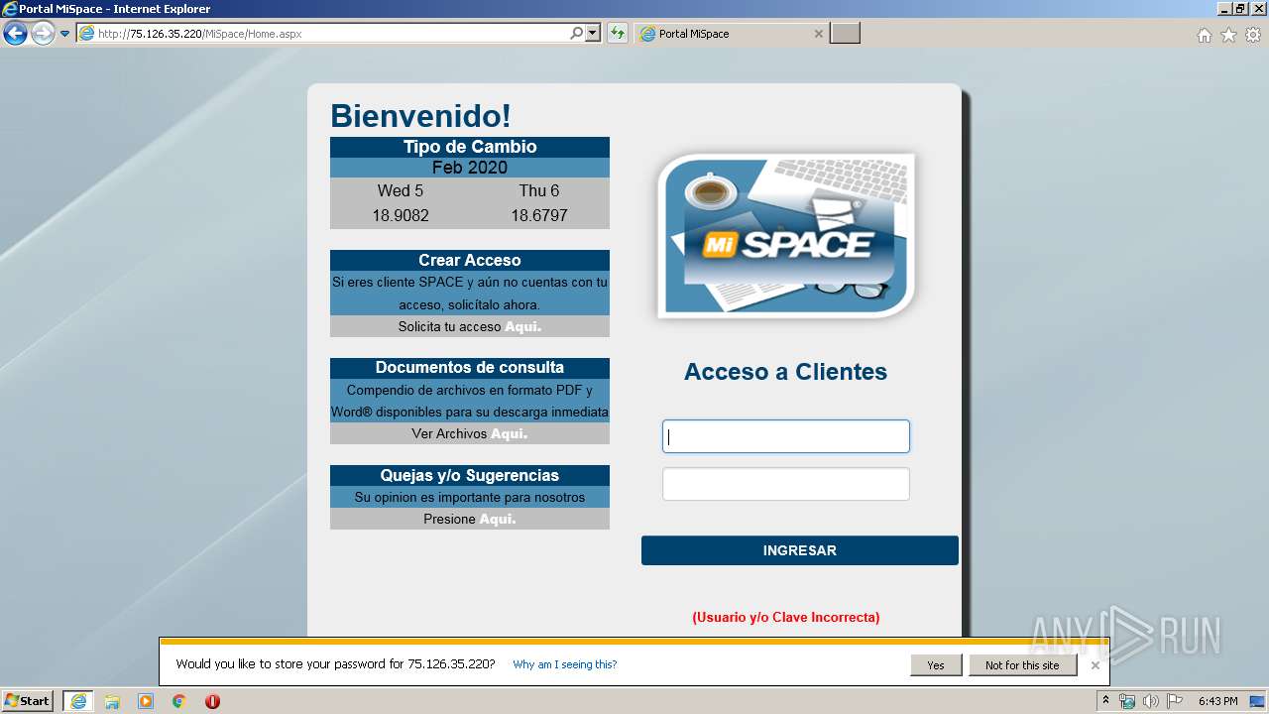
Task: Click Yes to store the password
Action: 936,665
